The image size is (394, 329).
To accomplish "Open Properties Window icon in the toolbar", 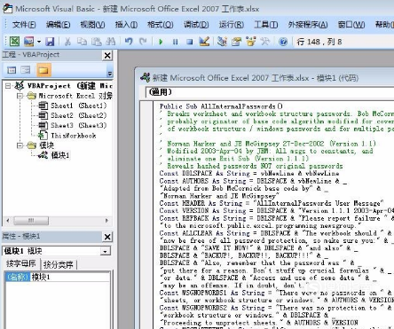I will point(236,42).
